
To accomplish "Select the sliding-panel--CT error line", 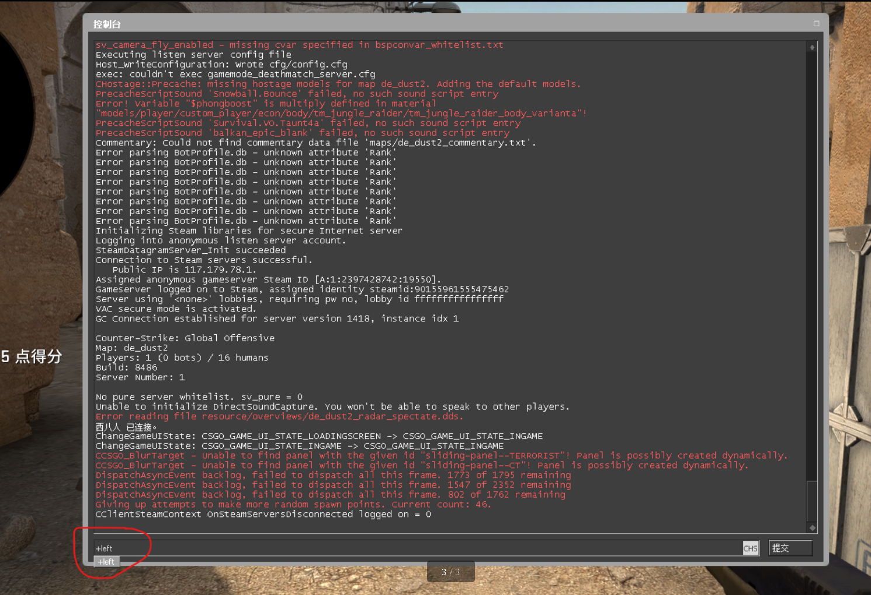I will point(422,466).
